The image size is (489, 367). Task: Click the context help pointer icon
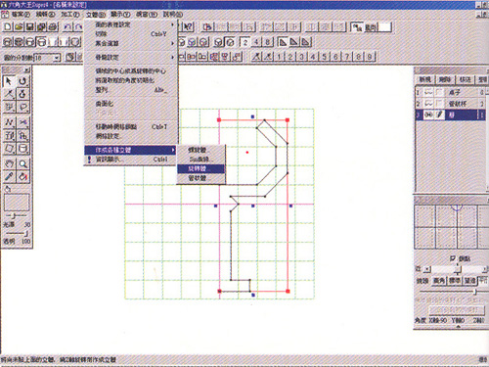click(x=188, y=26)
